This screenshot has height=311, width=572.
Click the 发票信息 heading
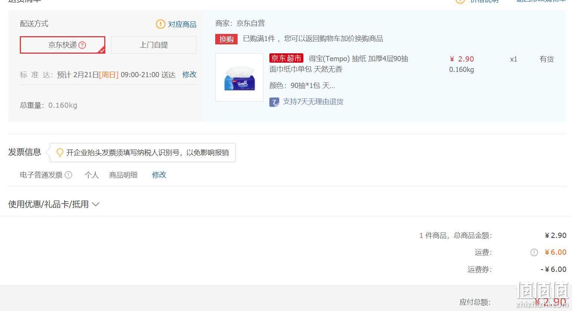25,152
